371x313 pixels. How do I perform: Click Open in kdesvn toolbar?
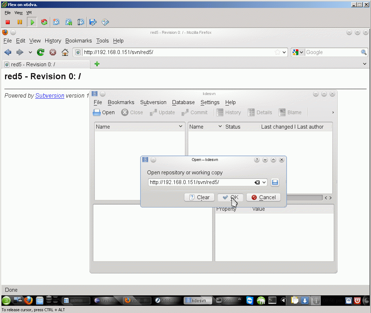[x=104, y=112]
